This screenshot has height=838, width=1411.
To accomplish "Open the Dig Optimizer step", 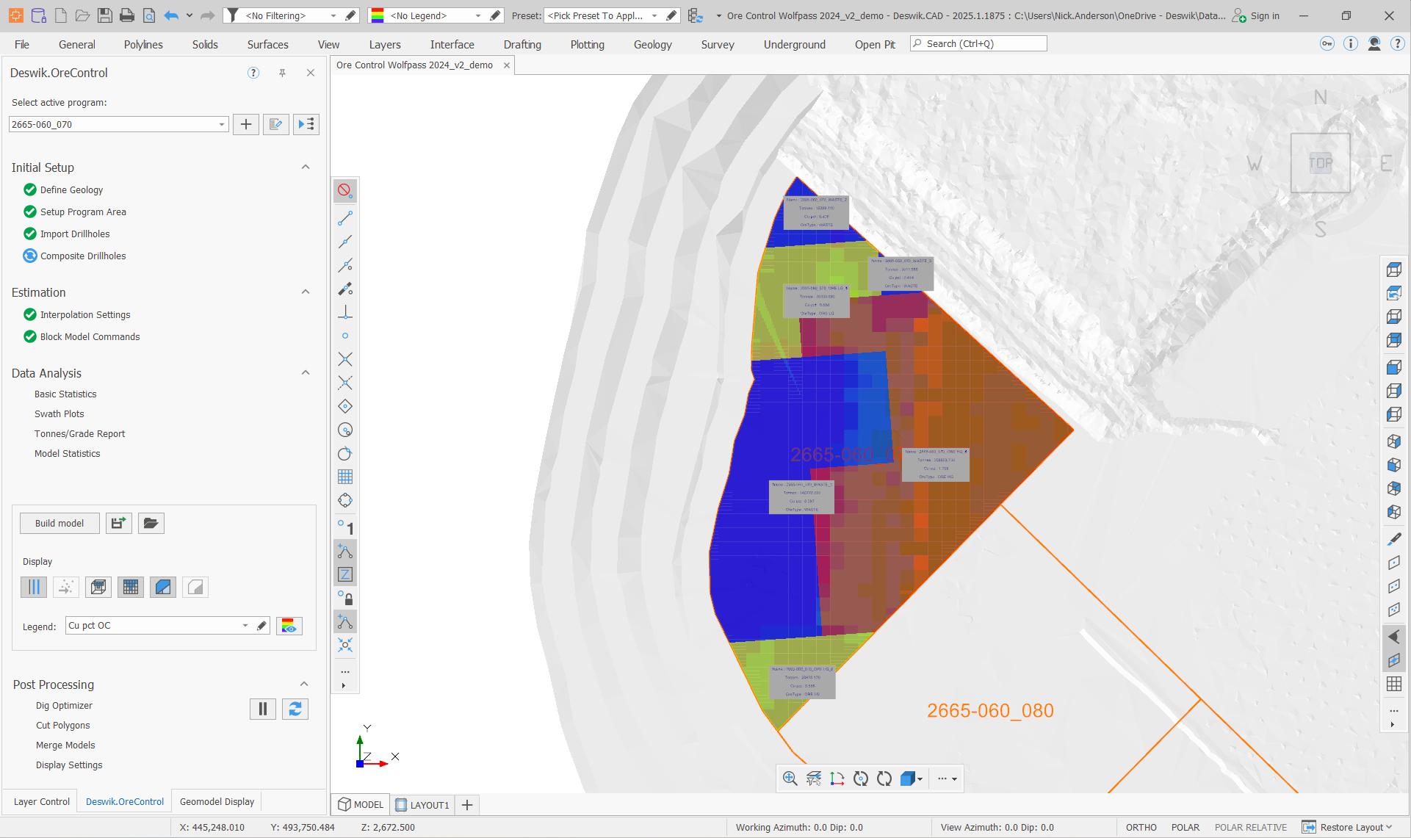I will 64,706.
